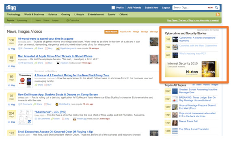This screenshot has height=151, width=233.
Task: Open 'Man Arrested at Apple Store' headline
Action: click(55, 56)
